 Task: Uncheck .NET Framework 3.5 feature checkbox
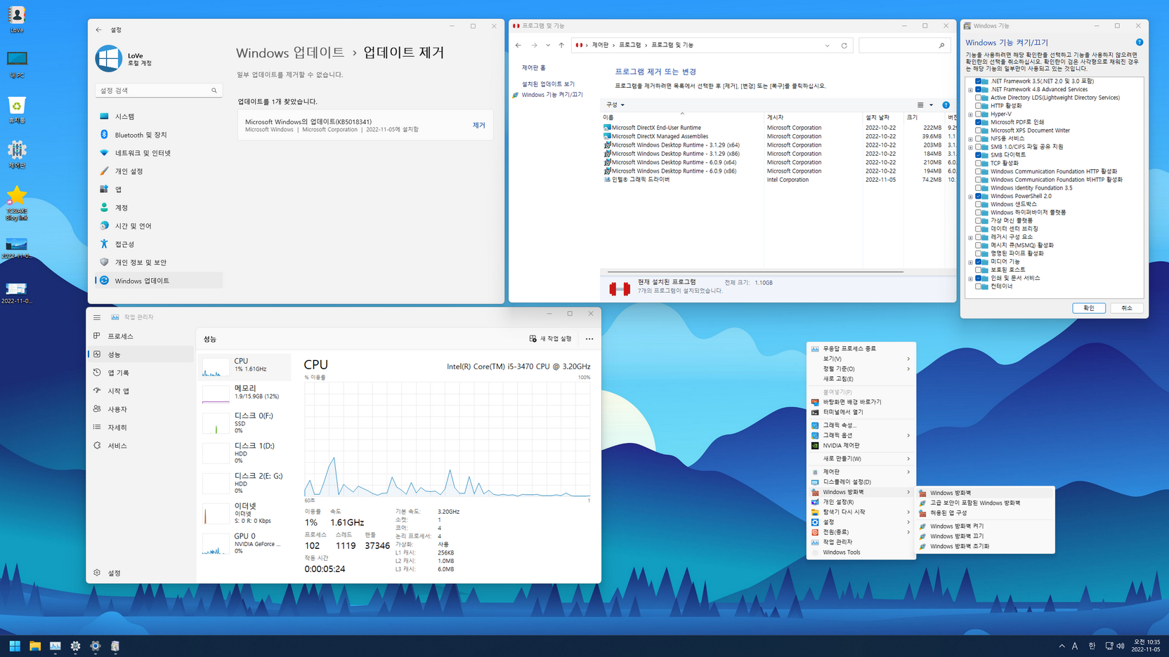pyautogui.click(x=979, y=81)
